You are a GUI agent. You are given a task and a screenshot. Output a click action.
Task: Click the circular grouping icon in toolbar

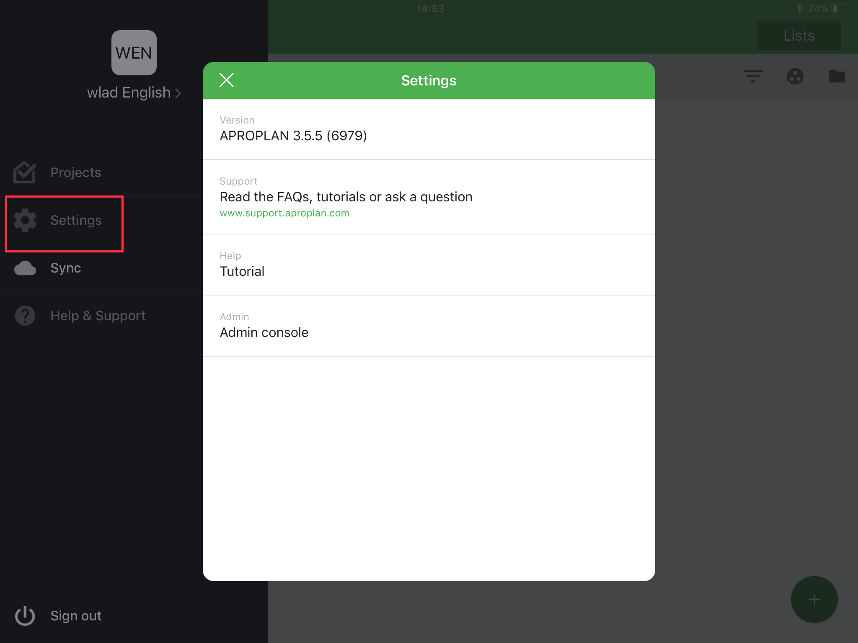click(x=795, y=76)
